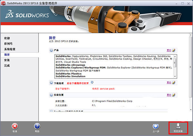The height and width of the screenshot is (136, 193).
Task: Start install with 现在安装 download icon
Action: 178,126
